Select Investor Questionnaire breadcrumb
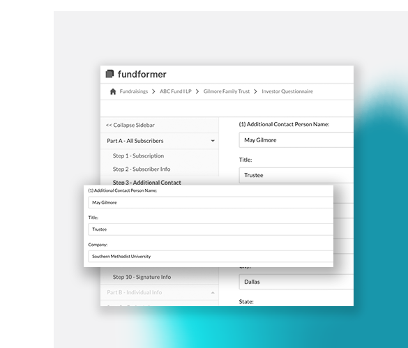This screenshot has width=408, height=348. (x=287, y=91)
